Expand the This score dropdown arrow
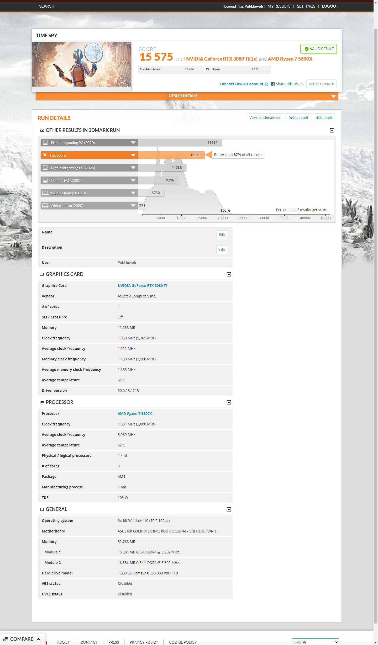 [133, 155]
